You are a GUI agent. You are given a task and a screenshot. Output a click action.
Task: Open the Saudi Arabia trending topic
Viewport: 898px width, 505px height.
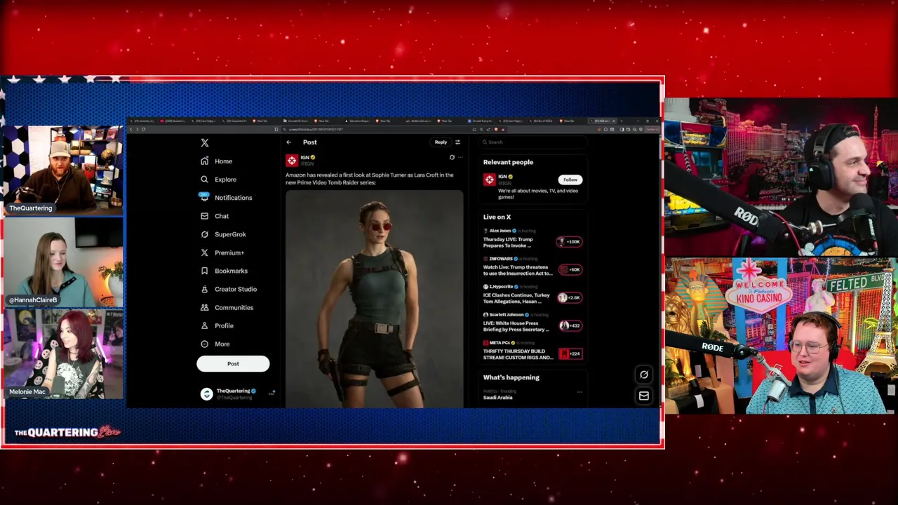[x=497, y=398]
